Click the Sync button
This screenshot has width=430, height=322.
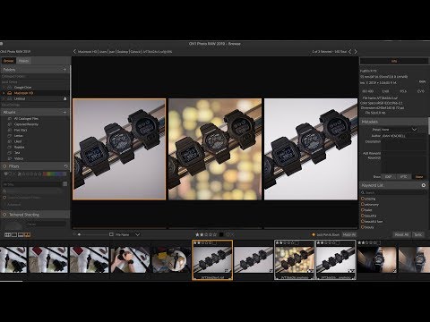point(418,234)
